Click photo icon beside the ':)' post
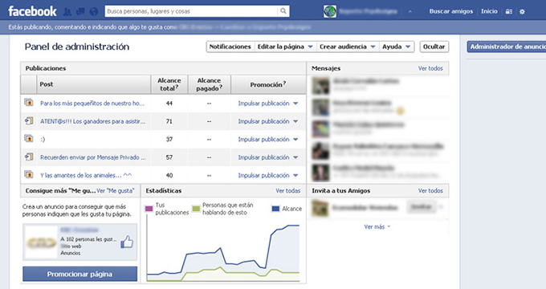Viewport: 546px width, 289px height. 29,139
